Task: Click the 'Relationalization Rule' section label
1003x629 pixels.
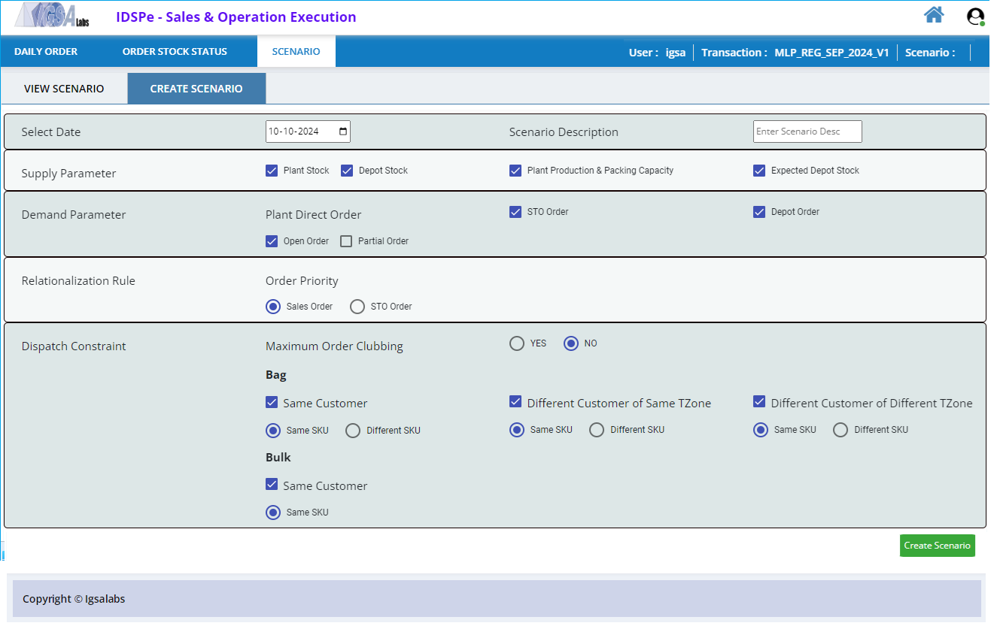Action: point(78,281)
